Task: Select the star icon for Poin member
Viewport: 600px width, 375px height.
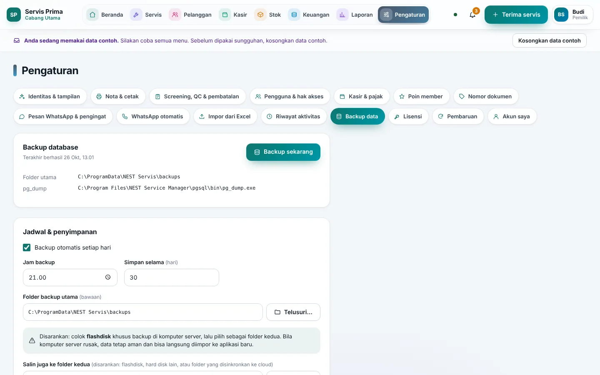Action: pos(402,96)
